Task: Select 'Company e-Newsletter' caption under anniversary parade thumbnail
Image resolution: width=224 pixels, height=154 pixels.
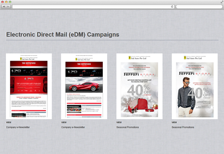Action: (18, 127)
